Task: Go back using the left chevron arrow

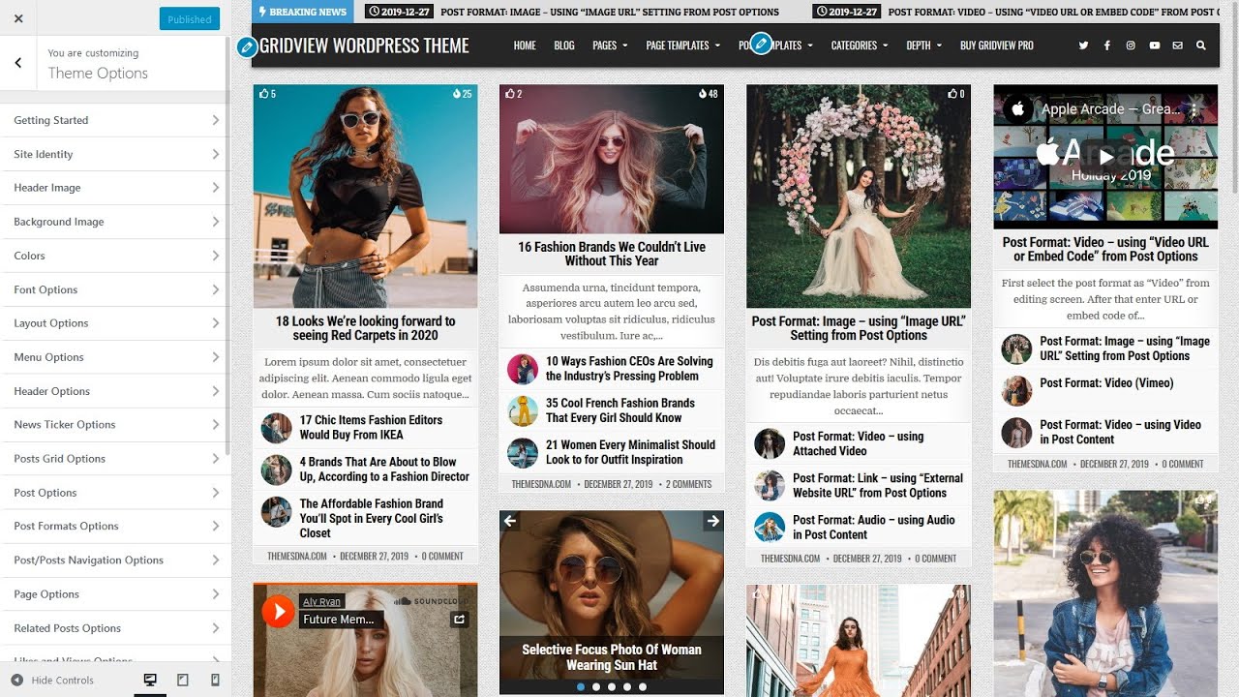Action: [18, 63]
